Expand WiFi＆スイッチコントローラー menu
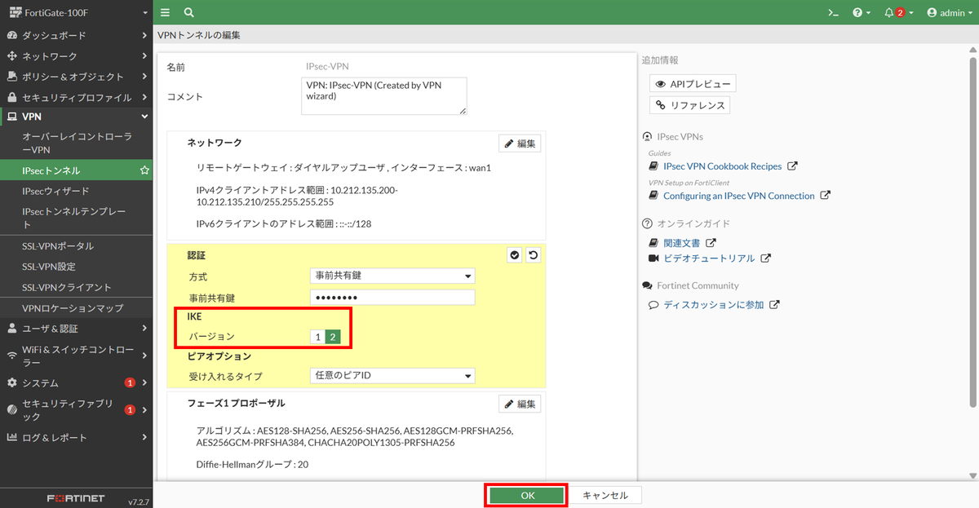This screenshot has width=979, height=508. tap(77, 356)
